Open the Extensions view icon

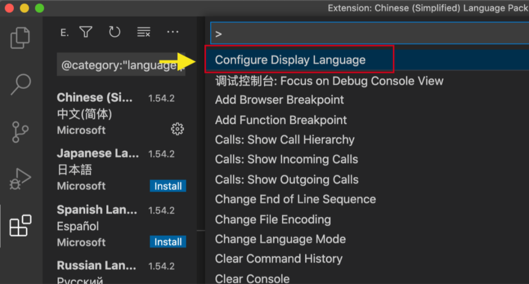(20, 225)
